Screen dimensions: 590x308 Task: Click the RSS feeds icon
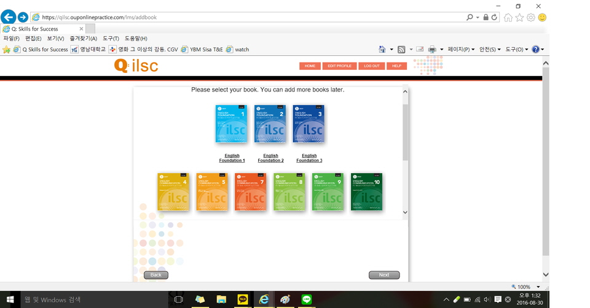click(401, 49)
